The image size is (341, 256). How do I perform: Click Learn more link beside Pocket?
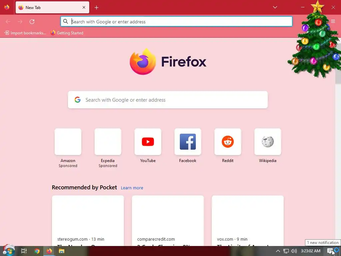(x=132, y=188)
